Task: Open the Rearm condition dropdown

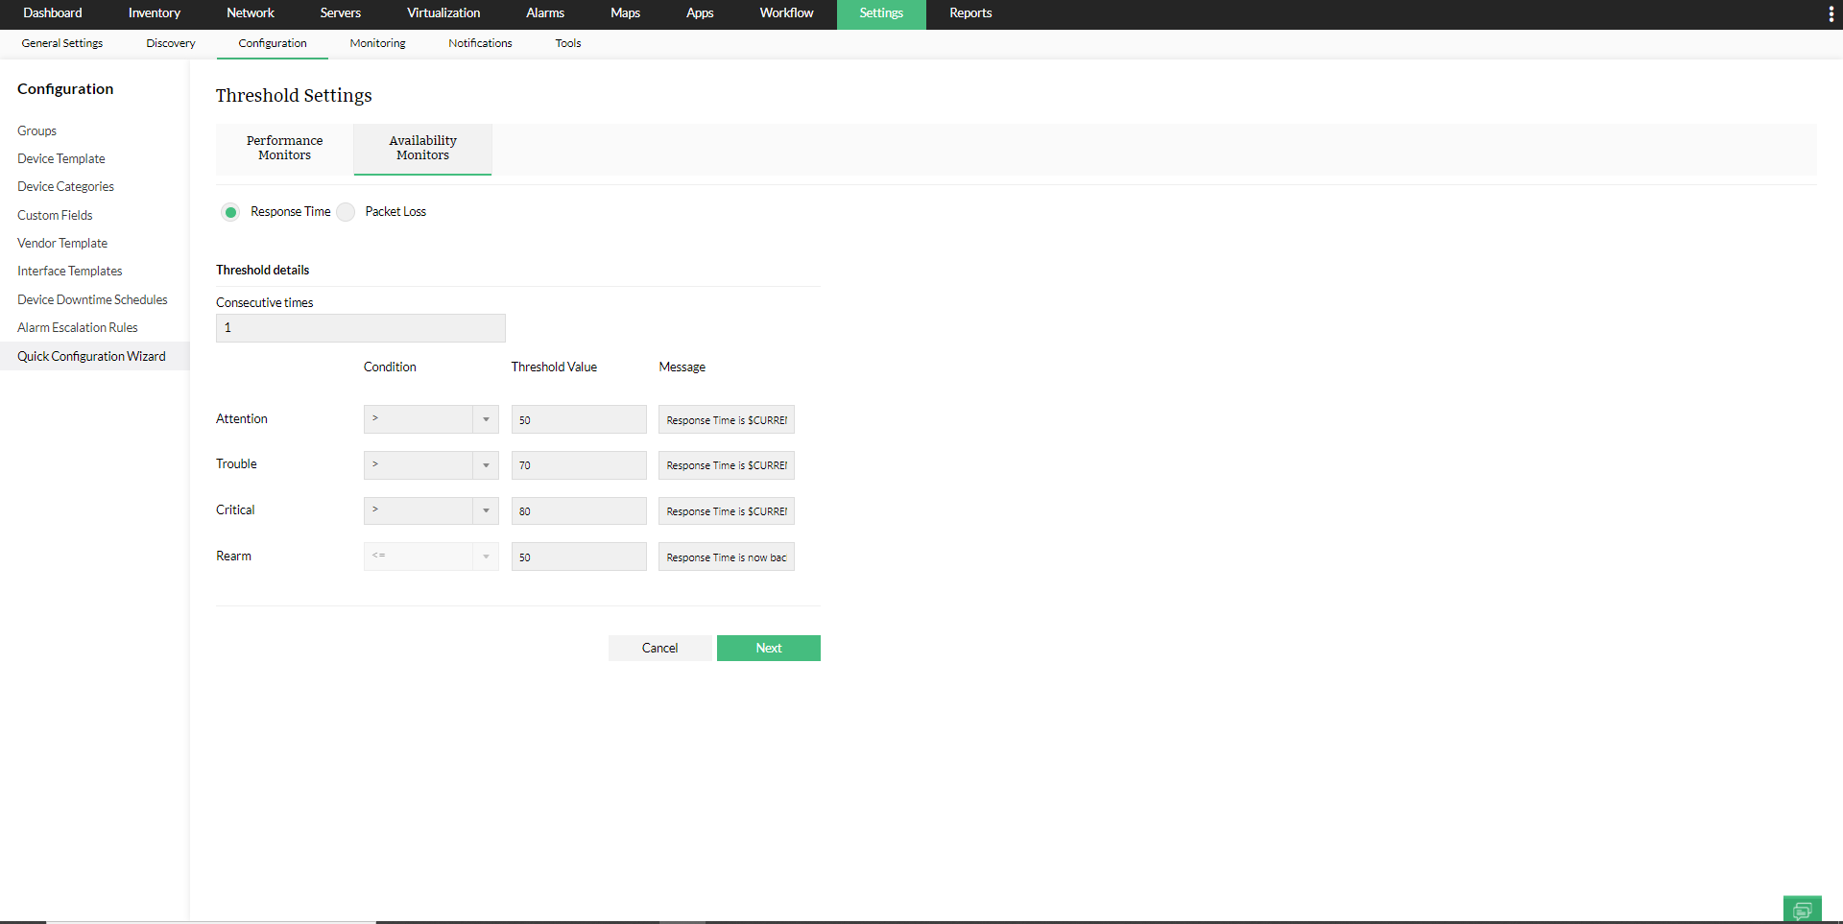Action: tap(431, 557)
